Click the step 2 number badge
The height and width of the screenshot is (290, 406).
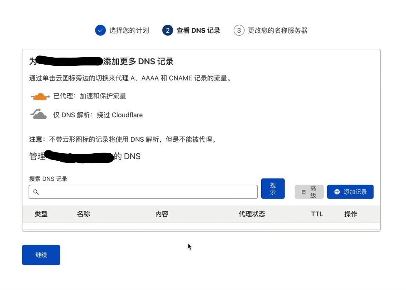tap(168, 30)
